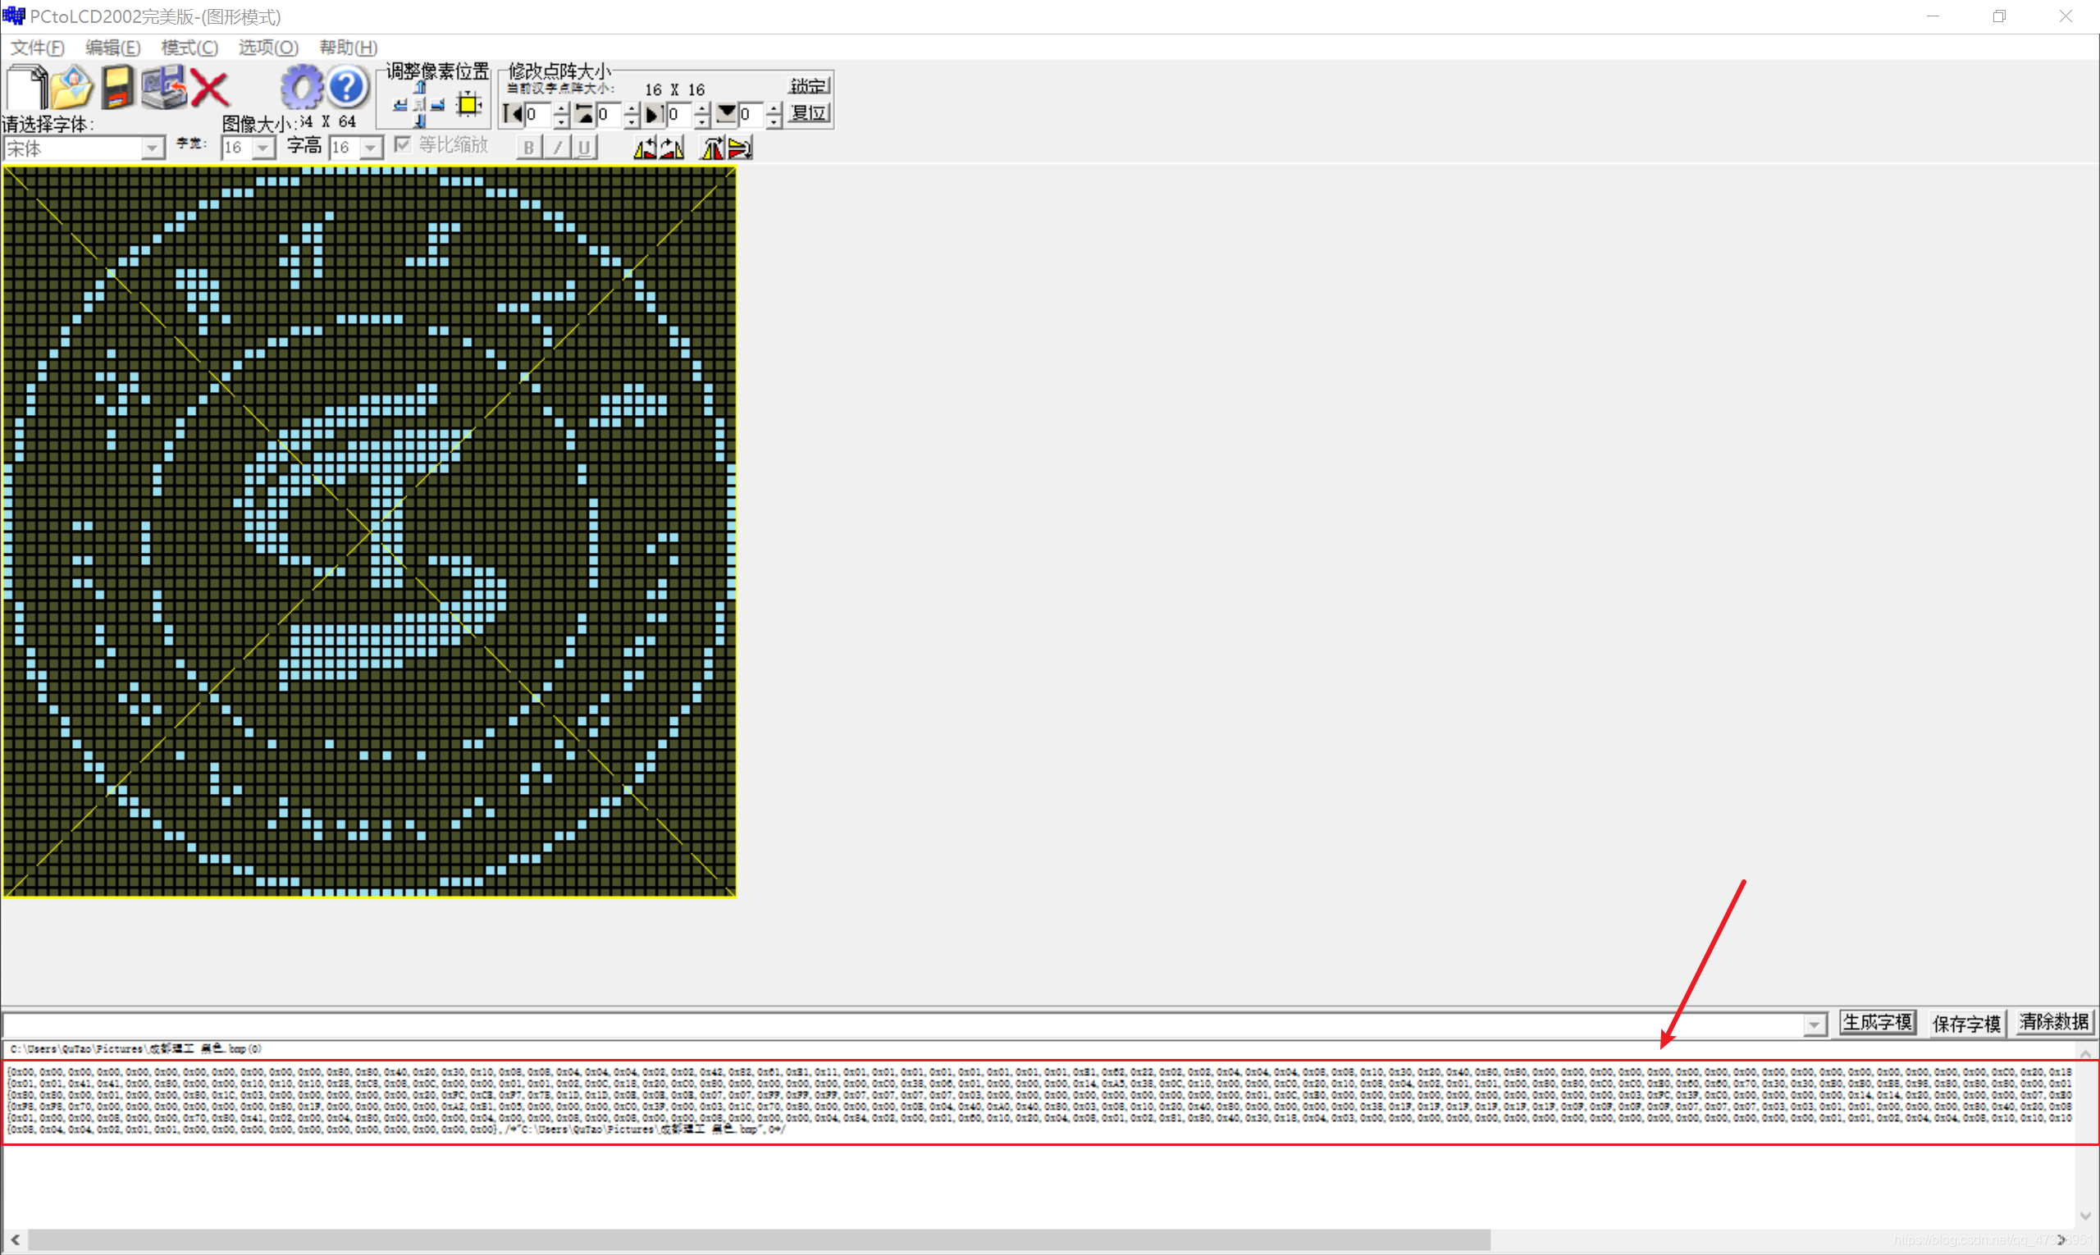Expand the data history dropdown above the output
This screenshot has width=2100, height=1255.
point(1815,1024)
